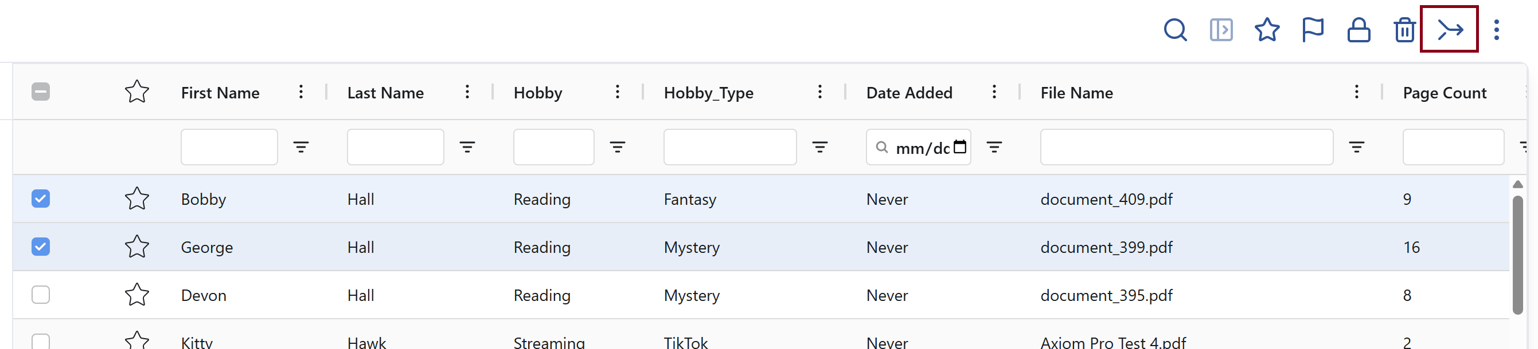Open Hobby_Type filter options icon
The width and height of the screenshot is (1538, 349).
[819, 147]
